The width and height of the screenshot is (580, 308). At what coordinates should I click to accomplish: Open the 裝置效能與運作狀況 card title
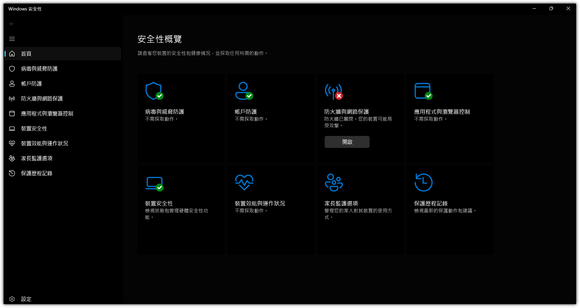click(260, 203)
